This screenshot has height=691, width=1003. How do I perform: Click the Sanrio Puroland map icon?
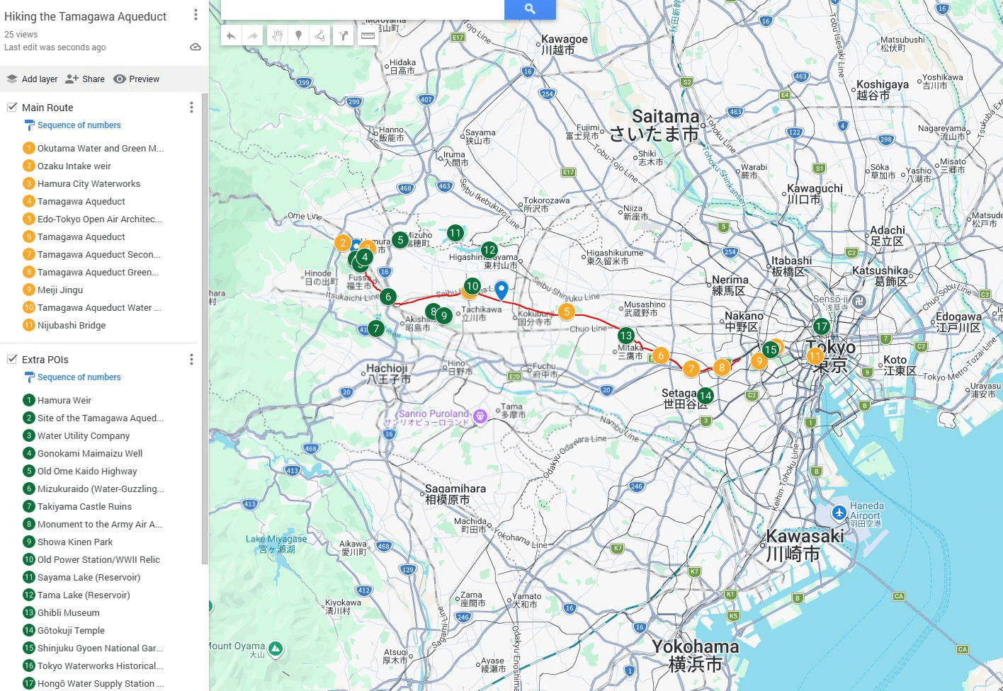[480, 416]
